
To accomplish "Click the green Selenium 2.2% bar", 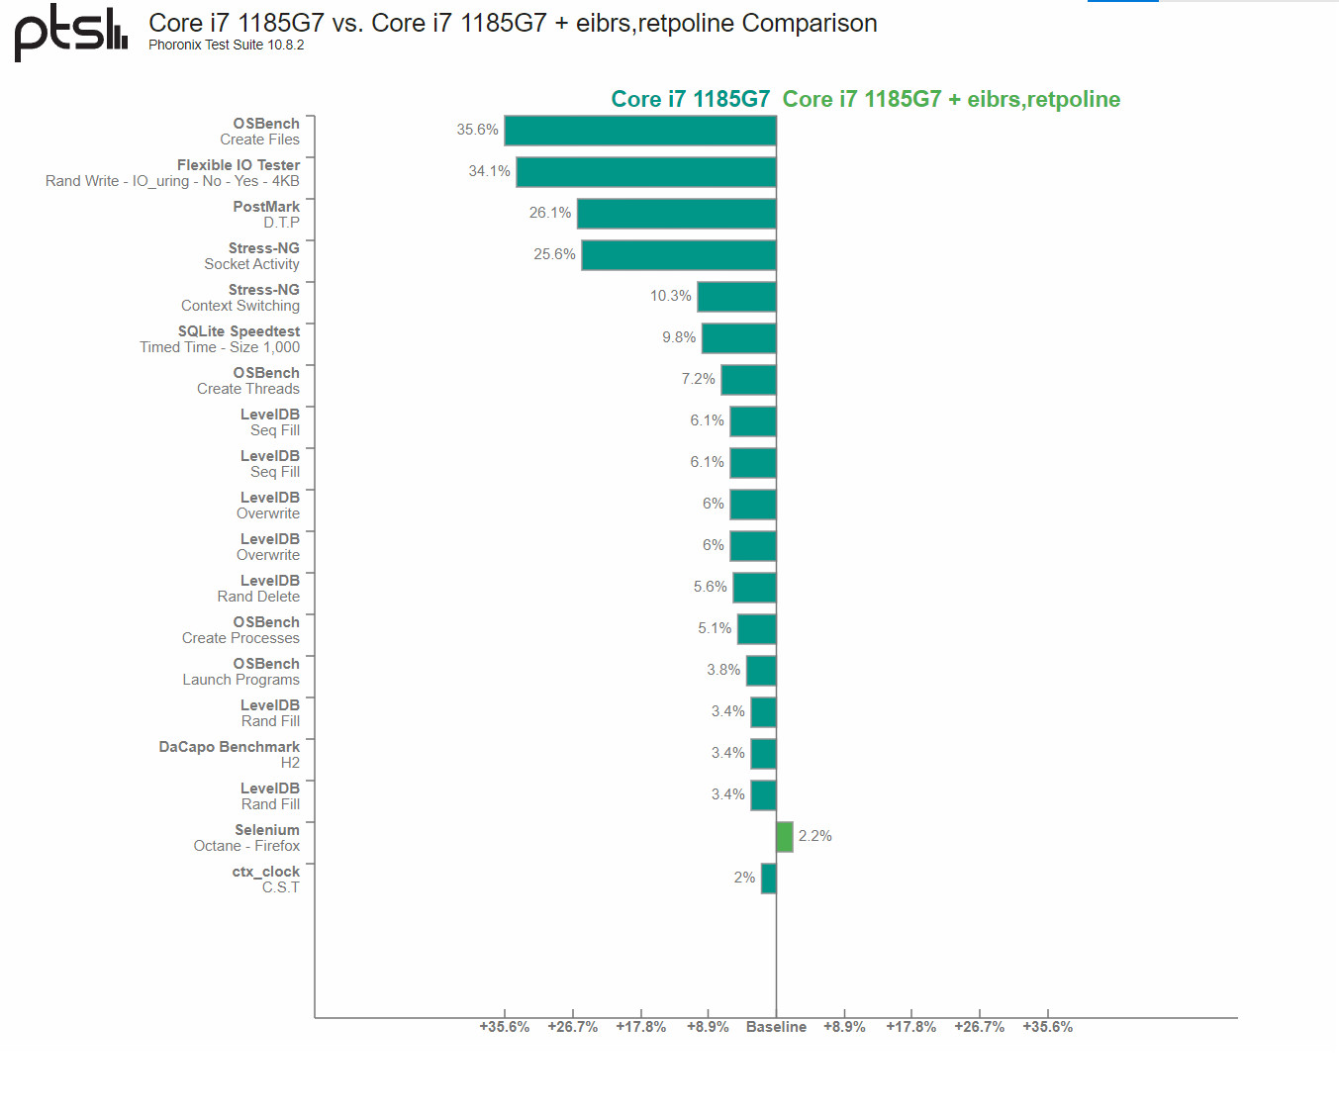I will [x=785, y=837].
